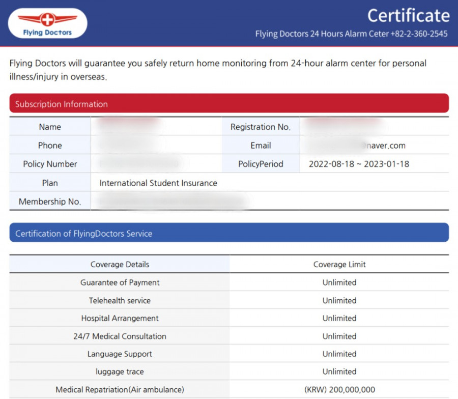Select the Unlimited limit for Hospital Arrangement

(x=339, y=318)
